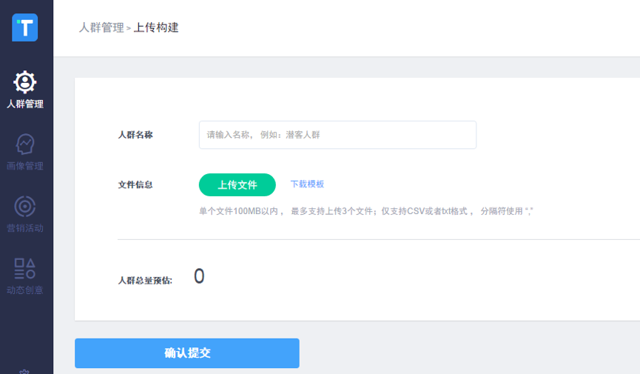This screenshot has width=640, height=374.
Task: Submit the form with 确认提交
Action: [x=187, y=353]
